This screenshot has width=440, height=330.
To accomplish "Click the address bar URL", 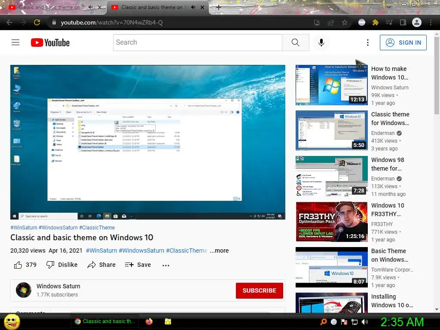I will 112,22.
